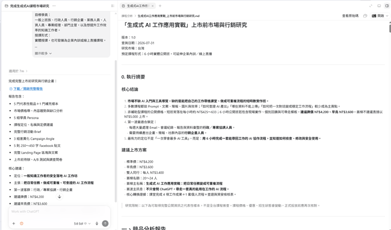The image size is (391, 230).
Task: Click the round send arrow button
Action: 105,223
